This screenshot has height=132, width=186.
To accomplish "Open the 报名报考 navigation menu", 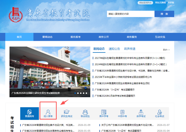I will 75,37.
